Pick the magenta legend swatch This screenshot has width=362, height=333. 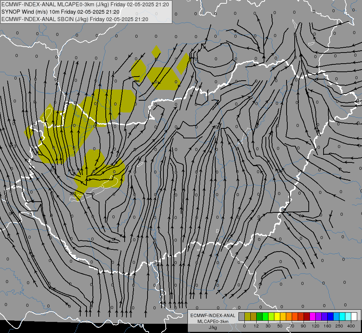pos(312,316)
